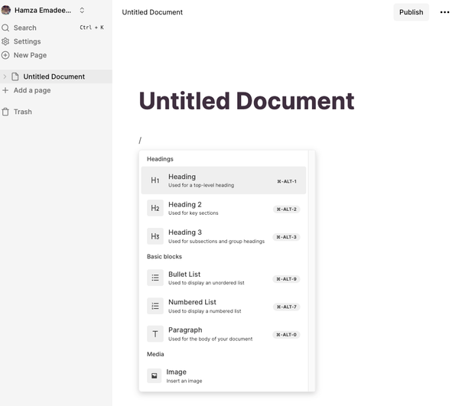459x406 pixels.
Task: Click the Ctrl + K shortcut hint
Action: 92,28
